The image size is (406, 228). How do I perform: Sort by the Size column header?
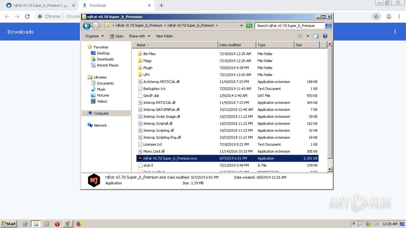tap(307, 45)
